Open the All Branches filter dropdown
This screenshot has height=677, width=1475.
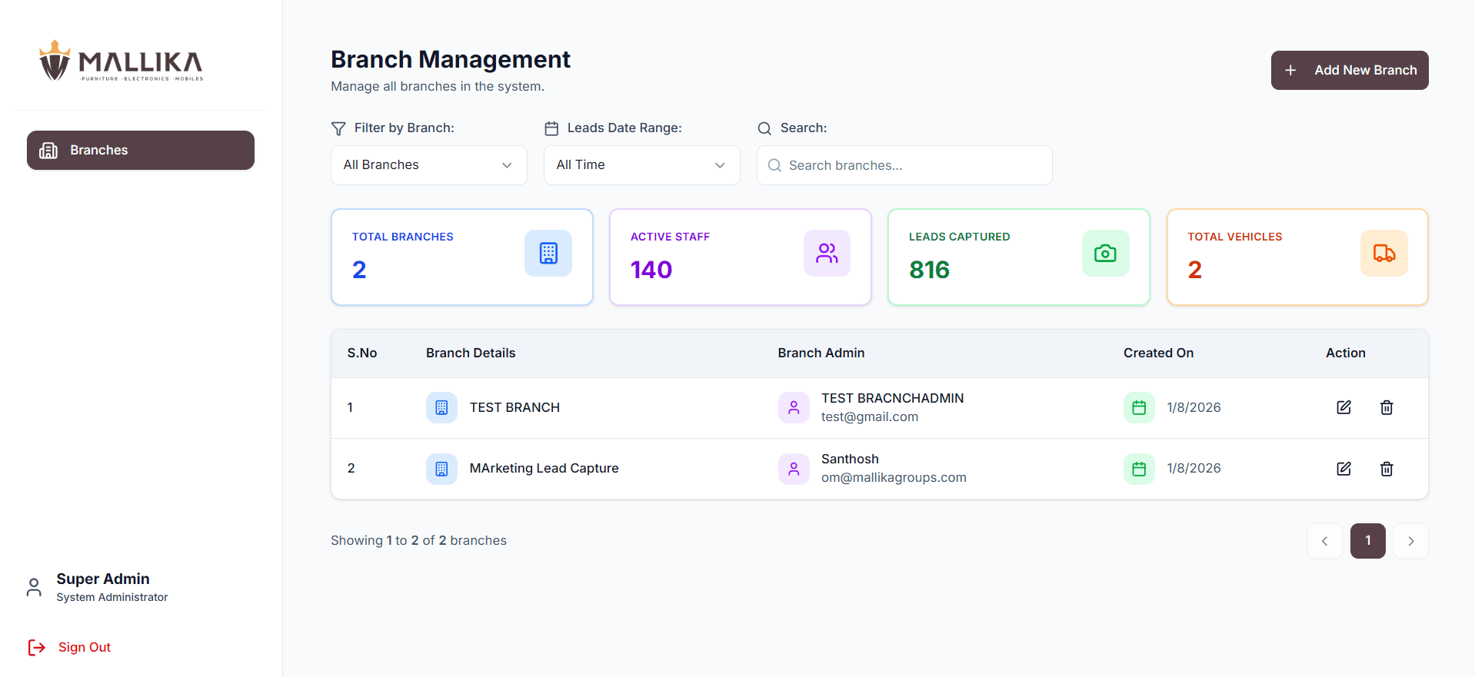point(428,165)
